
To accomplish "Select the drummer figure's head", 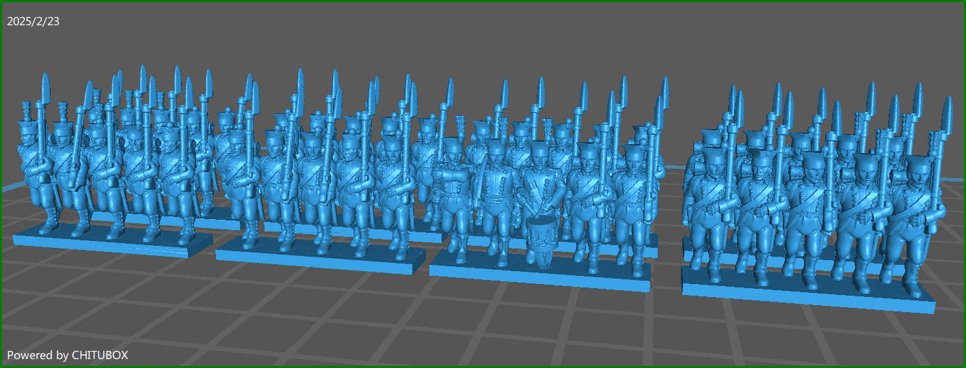I will tap(538, 158).
